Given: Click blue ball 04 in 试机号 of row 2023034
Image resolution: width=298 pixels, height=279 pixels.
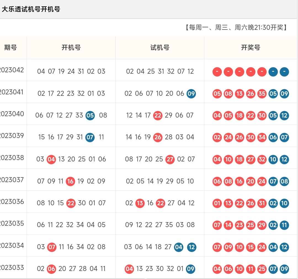Looking at the screenshot, I should click(x=179, y=247).
